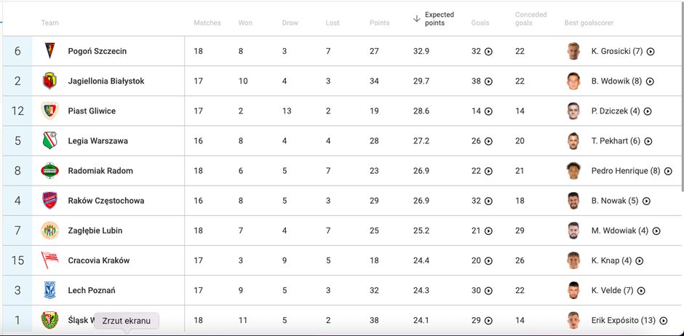Play K. Grosicki goals video icon
Image resolution: width=684 pixels, height=336 pixels.
[651, 52]
